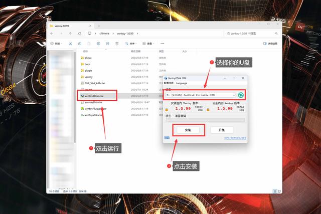321x214 pixels.
Task: Click the Explorer forward arrow
Action: click(x=61, y=34)
